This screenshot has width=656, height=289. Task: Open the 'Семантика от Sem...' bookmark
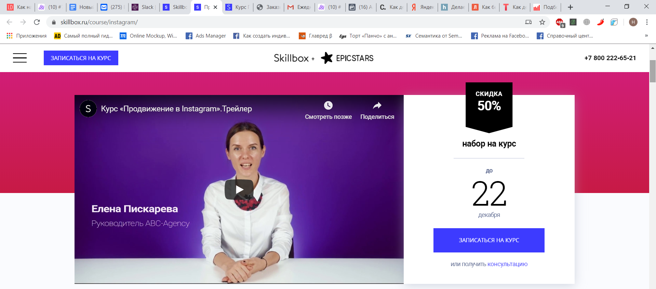coord(434,36)
